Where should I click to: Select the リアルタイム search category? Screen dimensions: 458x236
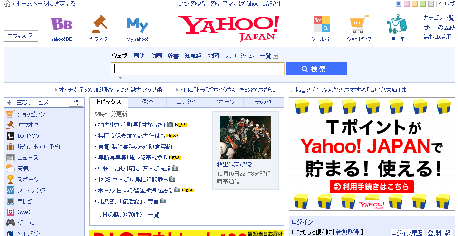tap(239, 56)
